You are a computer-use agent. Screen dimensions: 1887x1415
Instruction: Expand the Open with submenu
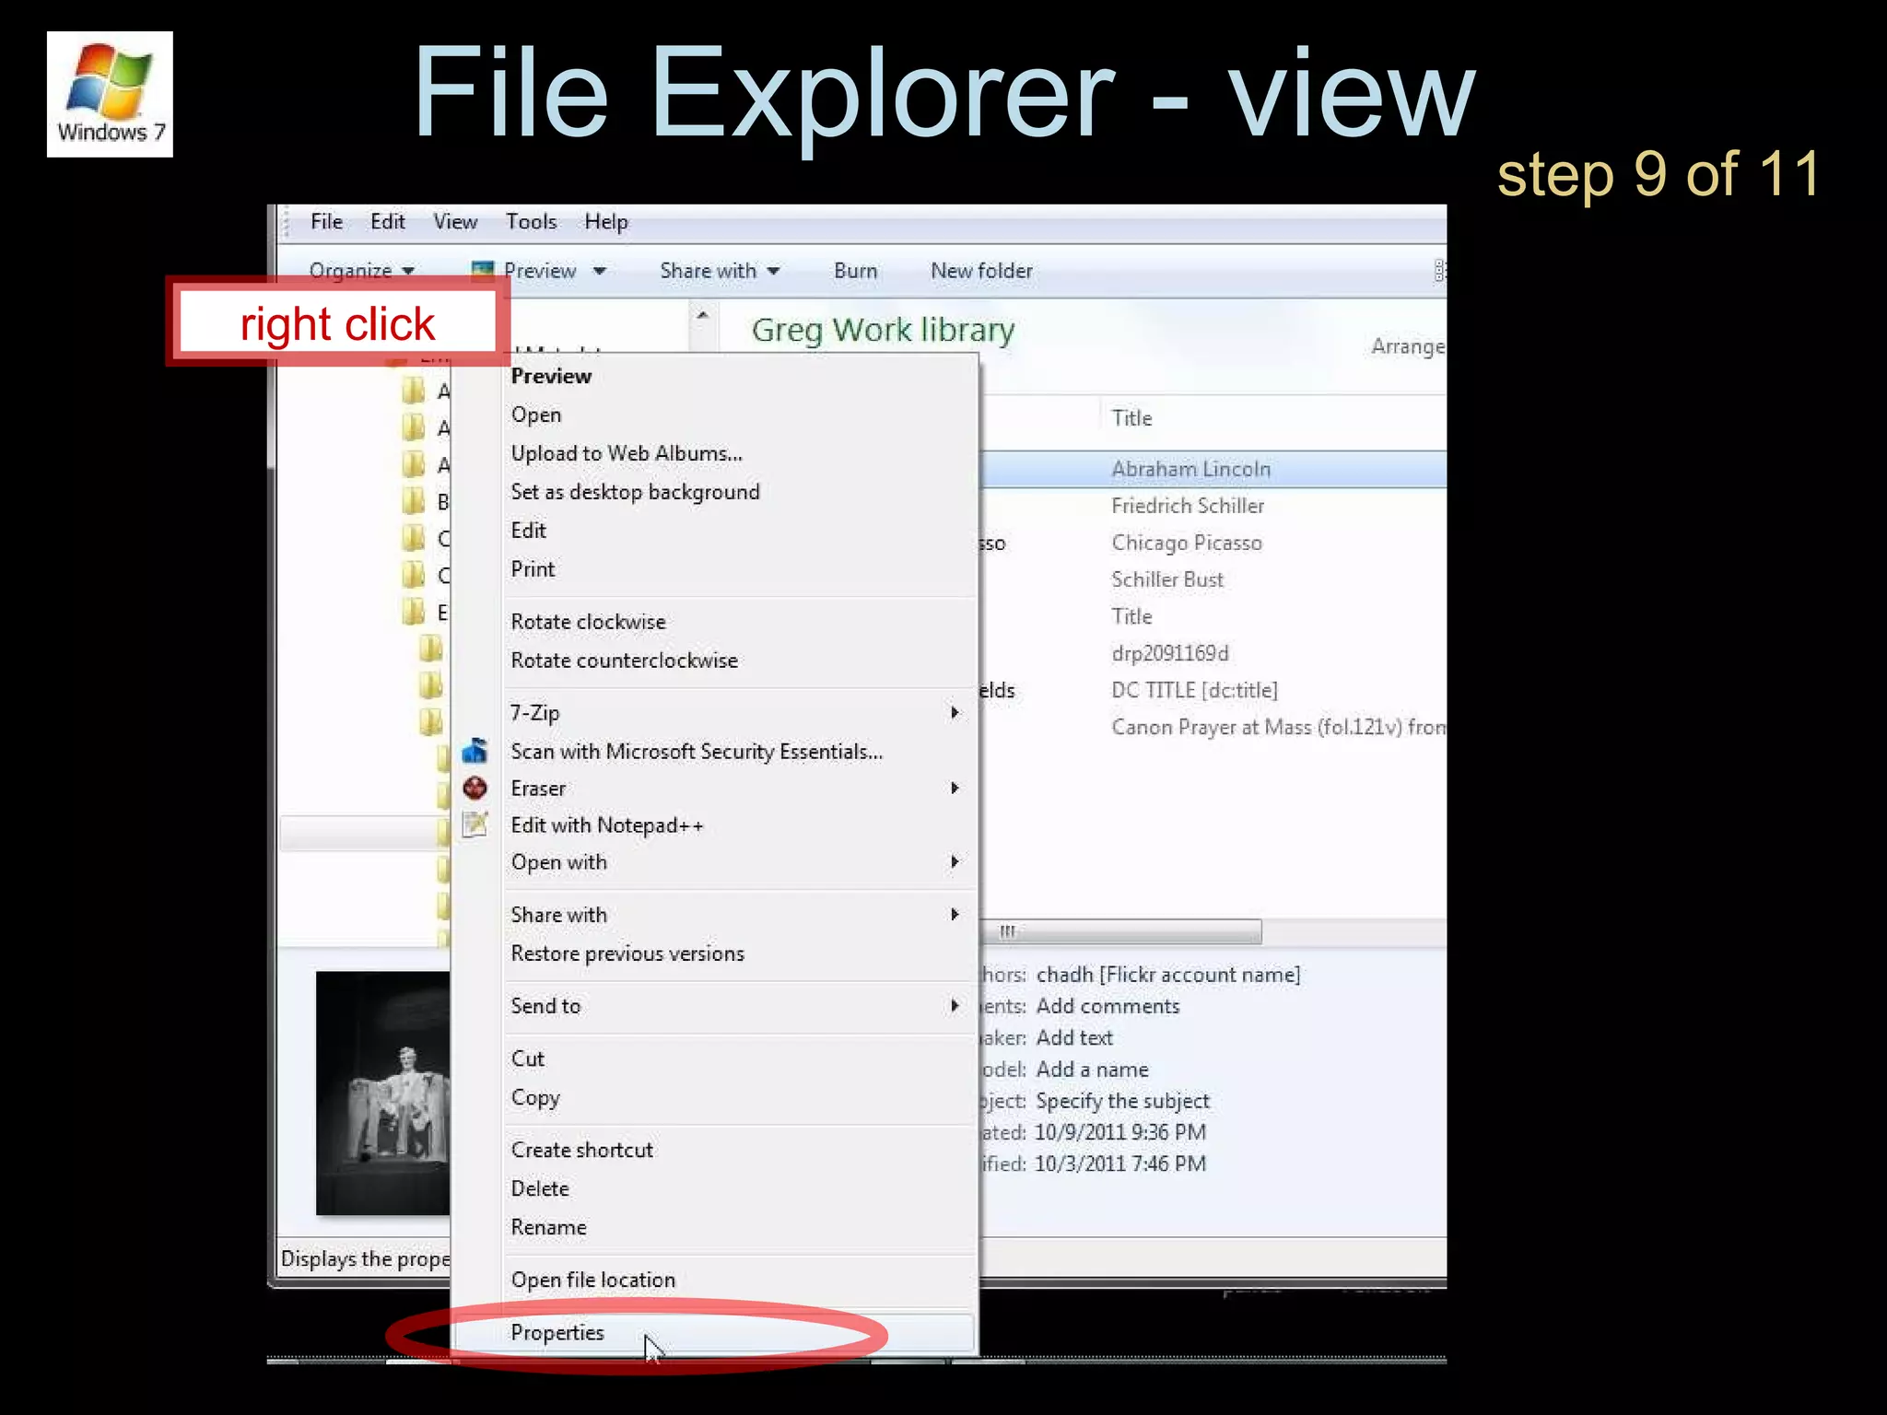(x=737, y=862)
